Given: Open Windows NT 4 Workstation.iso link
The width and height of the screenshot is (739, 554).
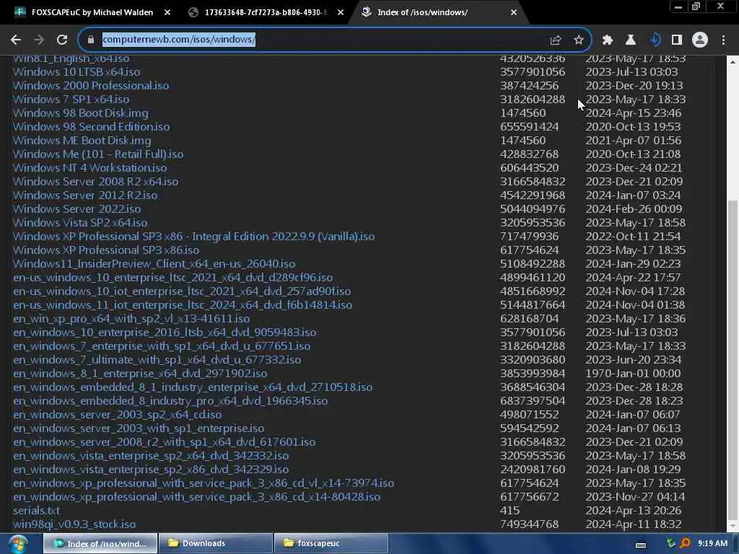Looking at the screenshot, I should point(90,167).
